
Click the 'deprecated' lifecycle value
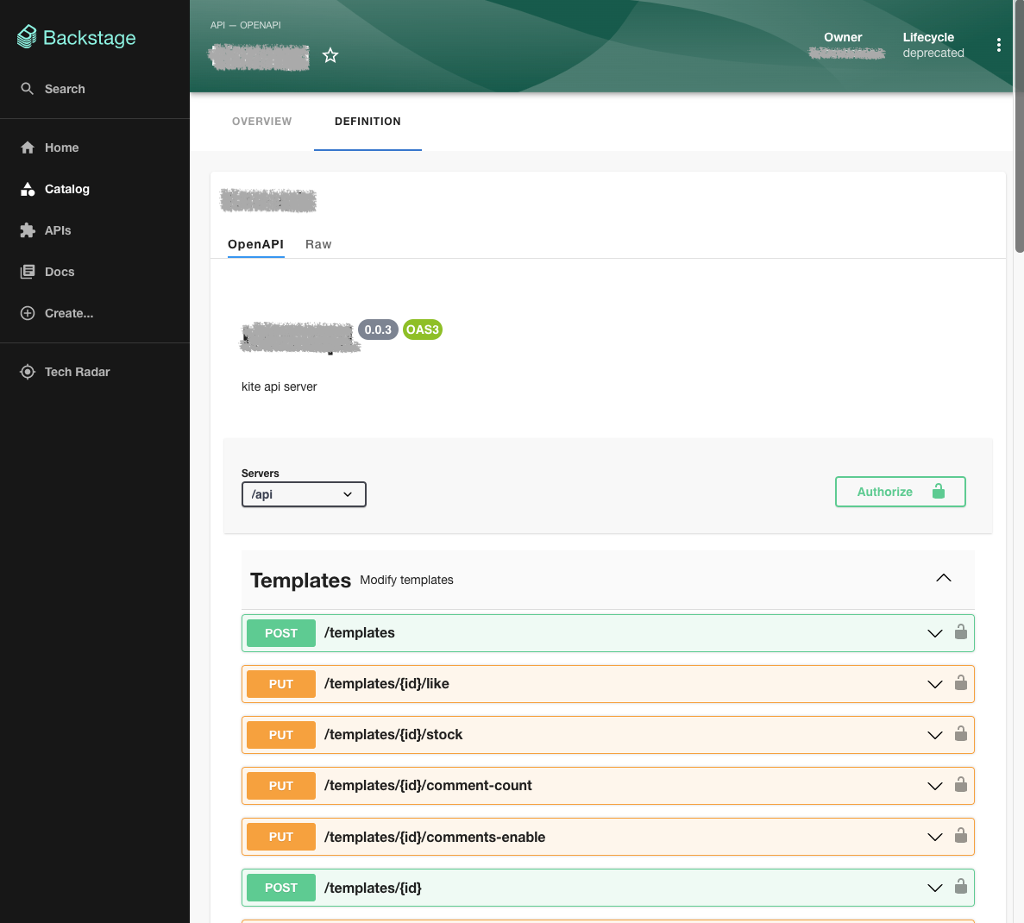tap(933, 53)
